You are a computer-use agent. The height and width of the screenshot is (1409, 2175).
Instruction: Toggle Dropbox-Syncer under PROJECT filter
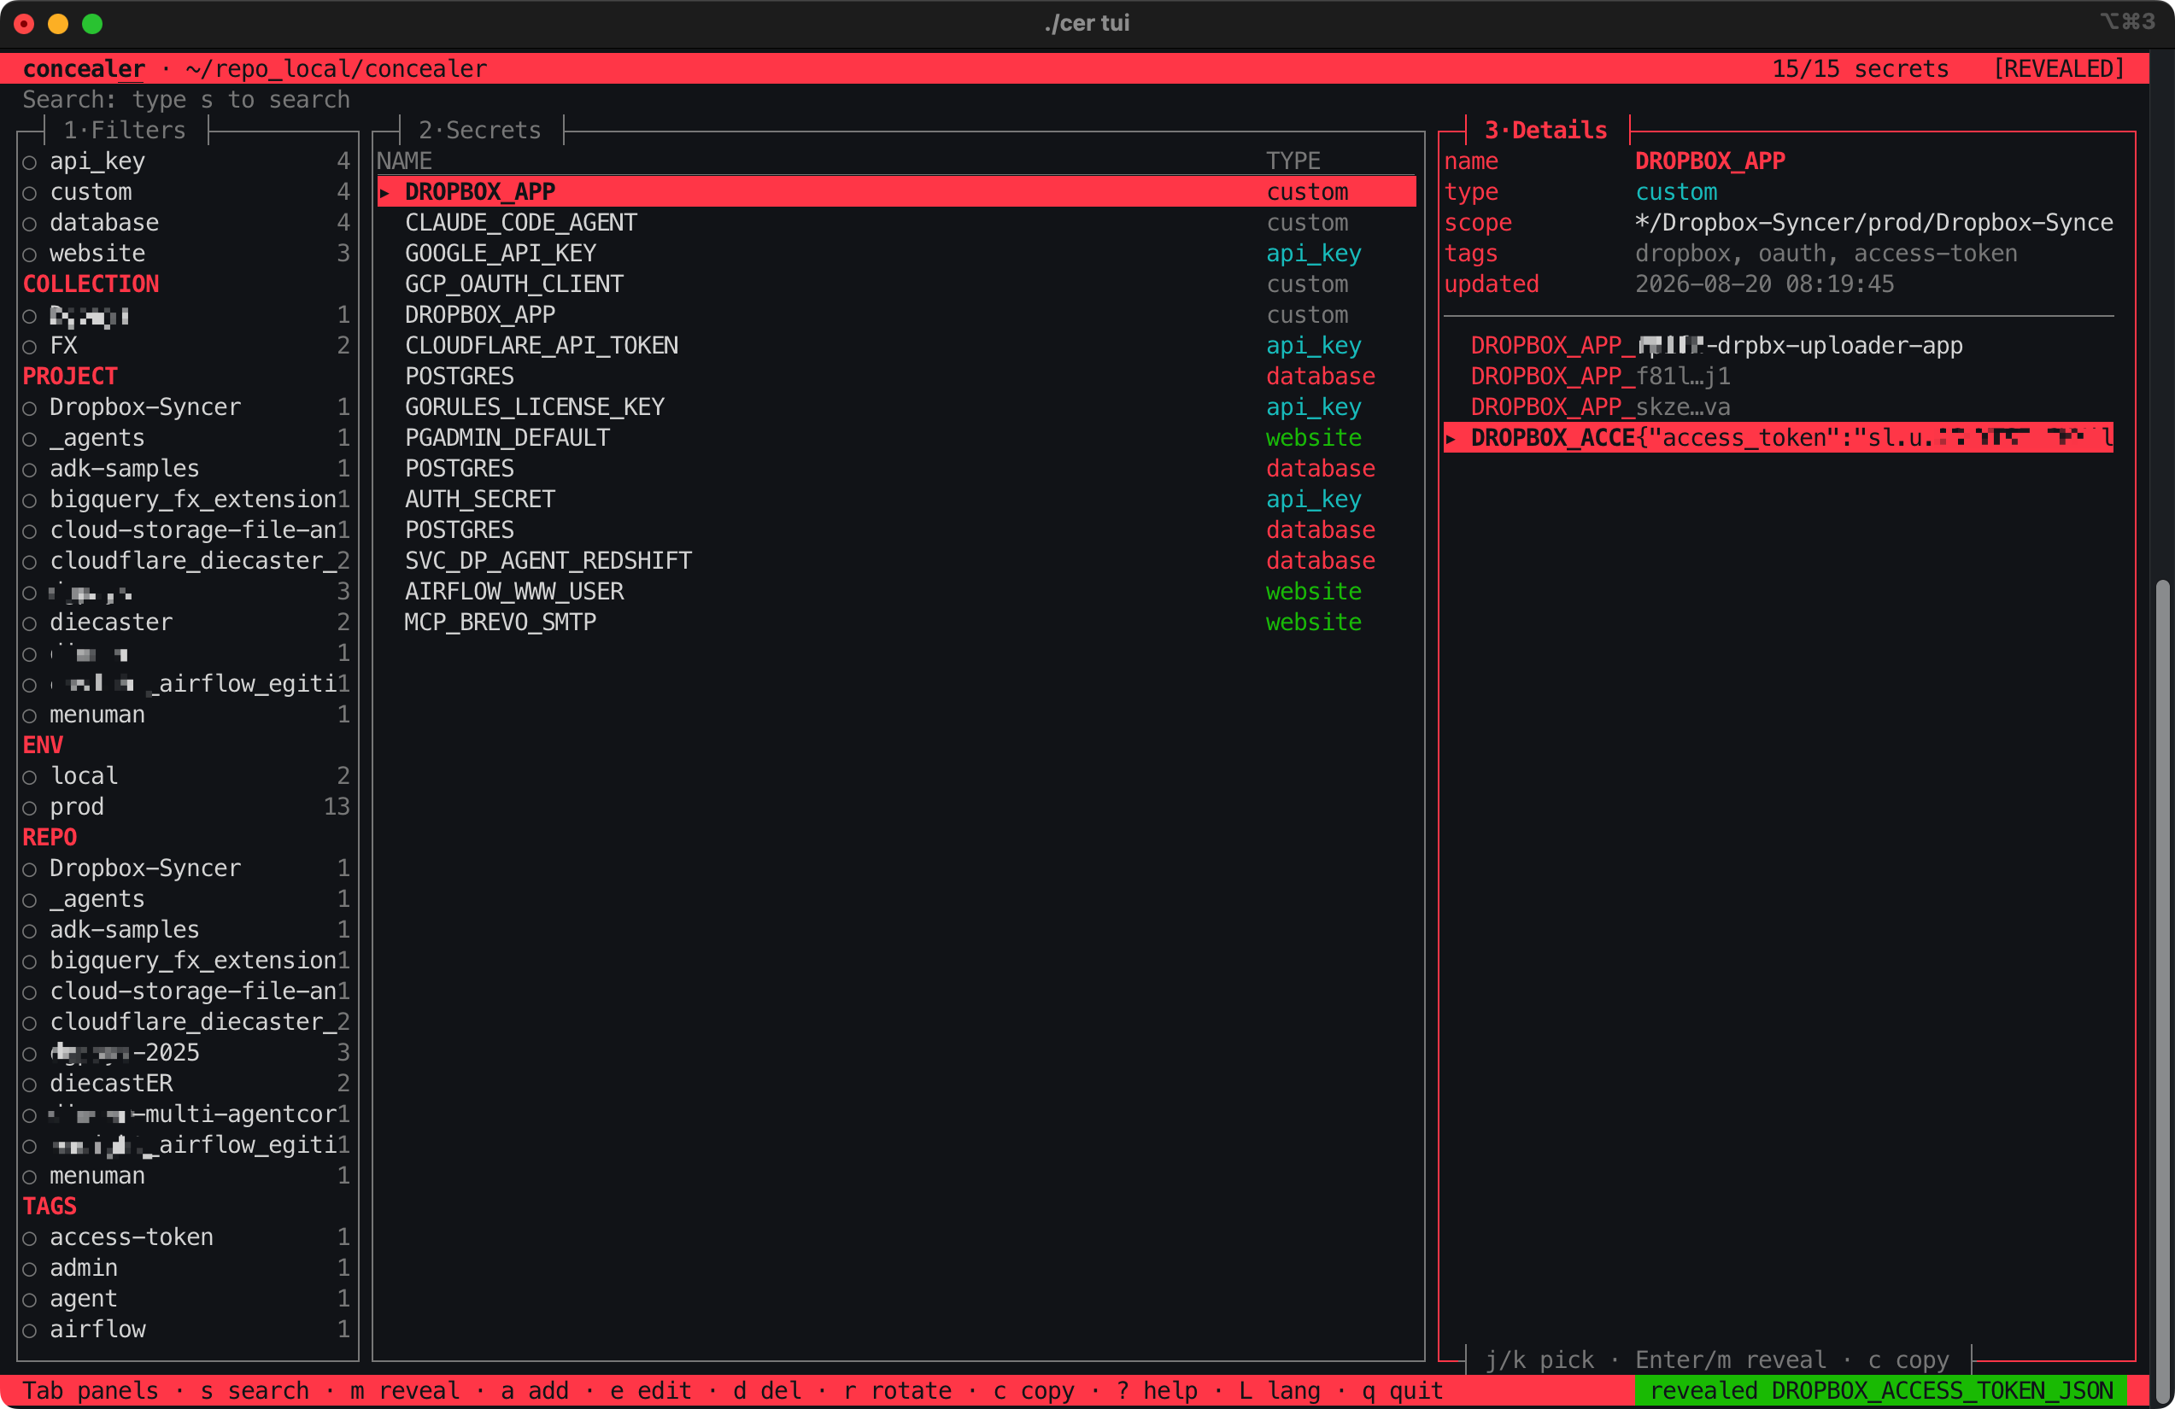(x=186, y=407)
